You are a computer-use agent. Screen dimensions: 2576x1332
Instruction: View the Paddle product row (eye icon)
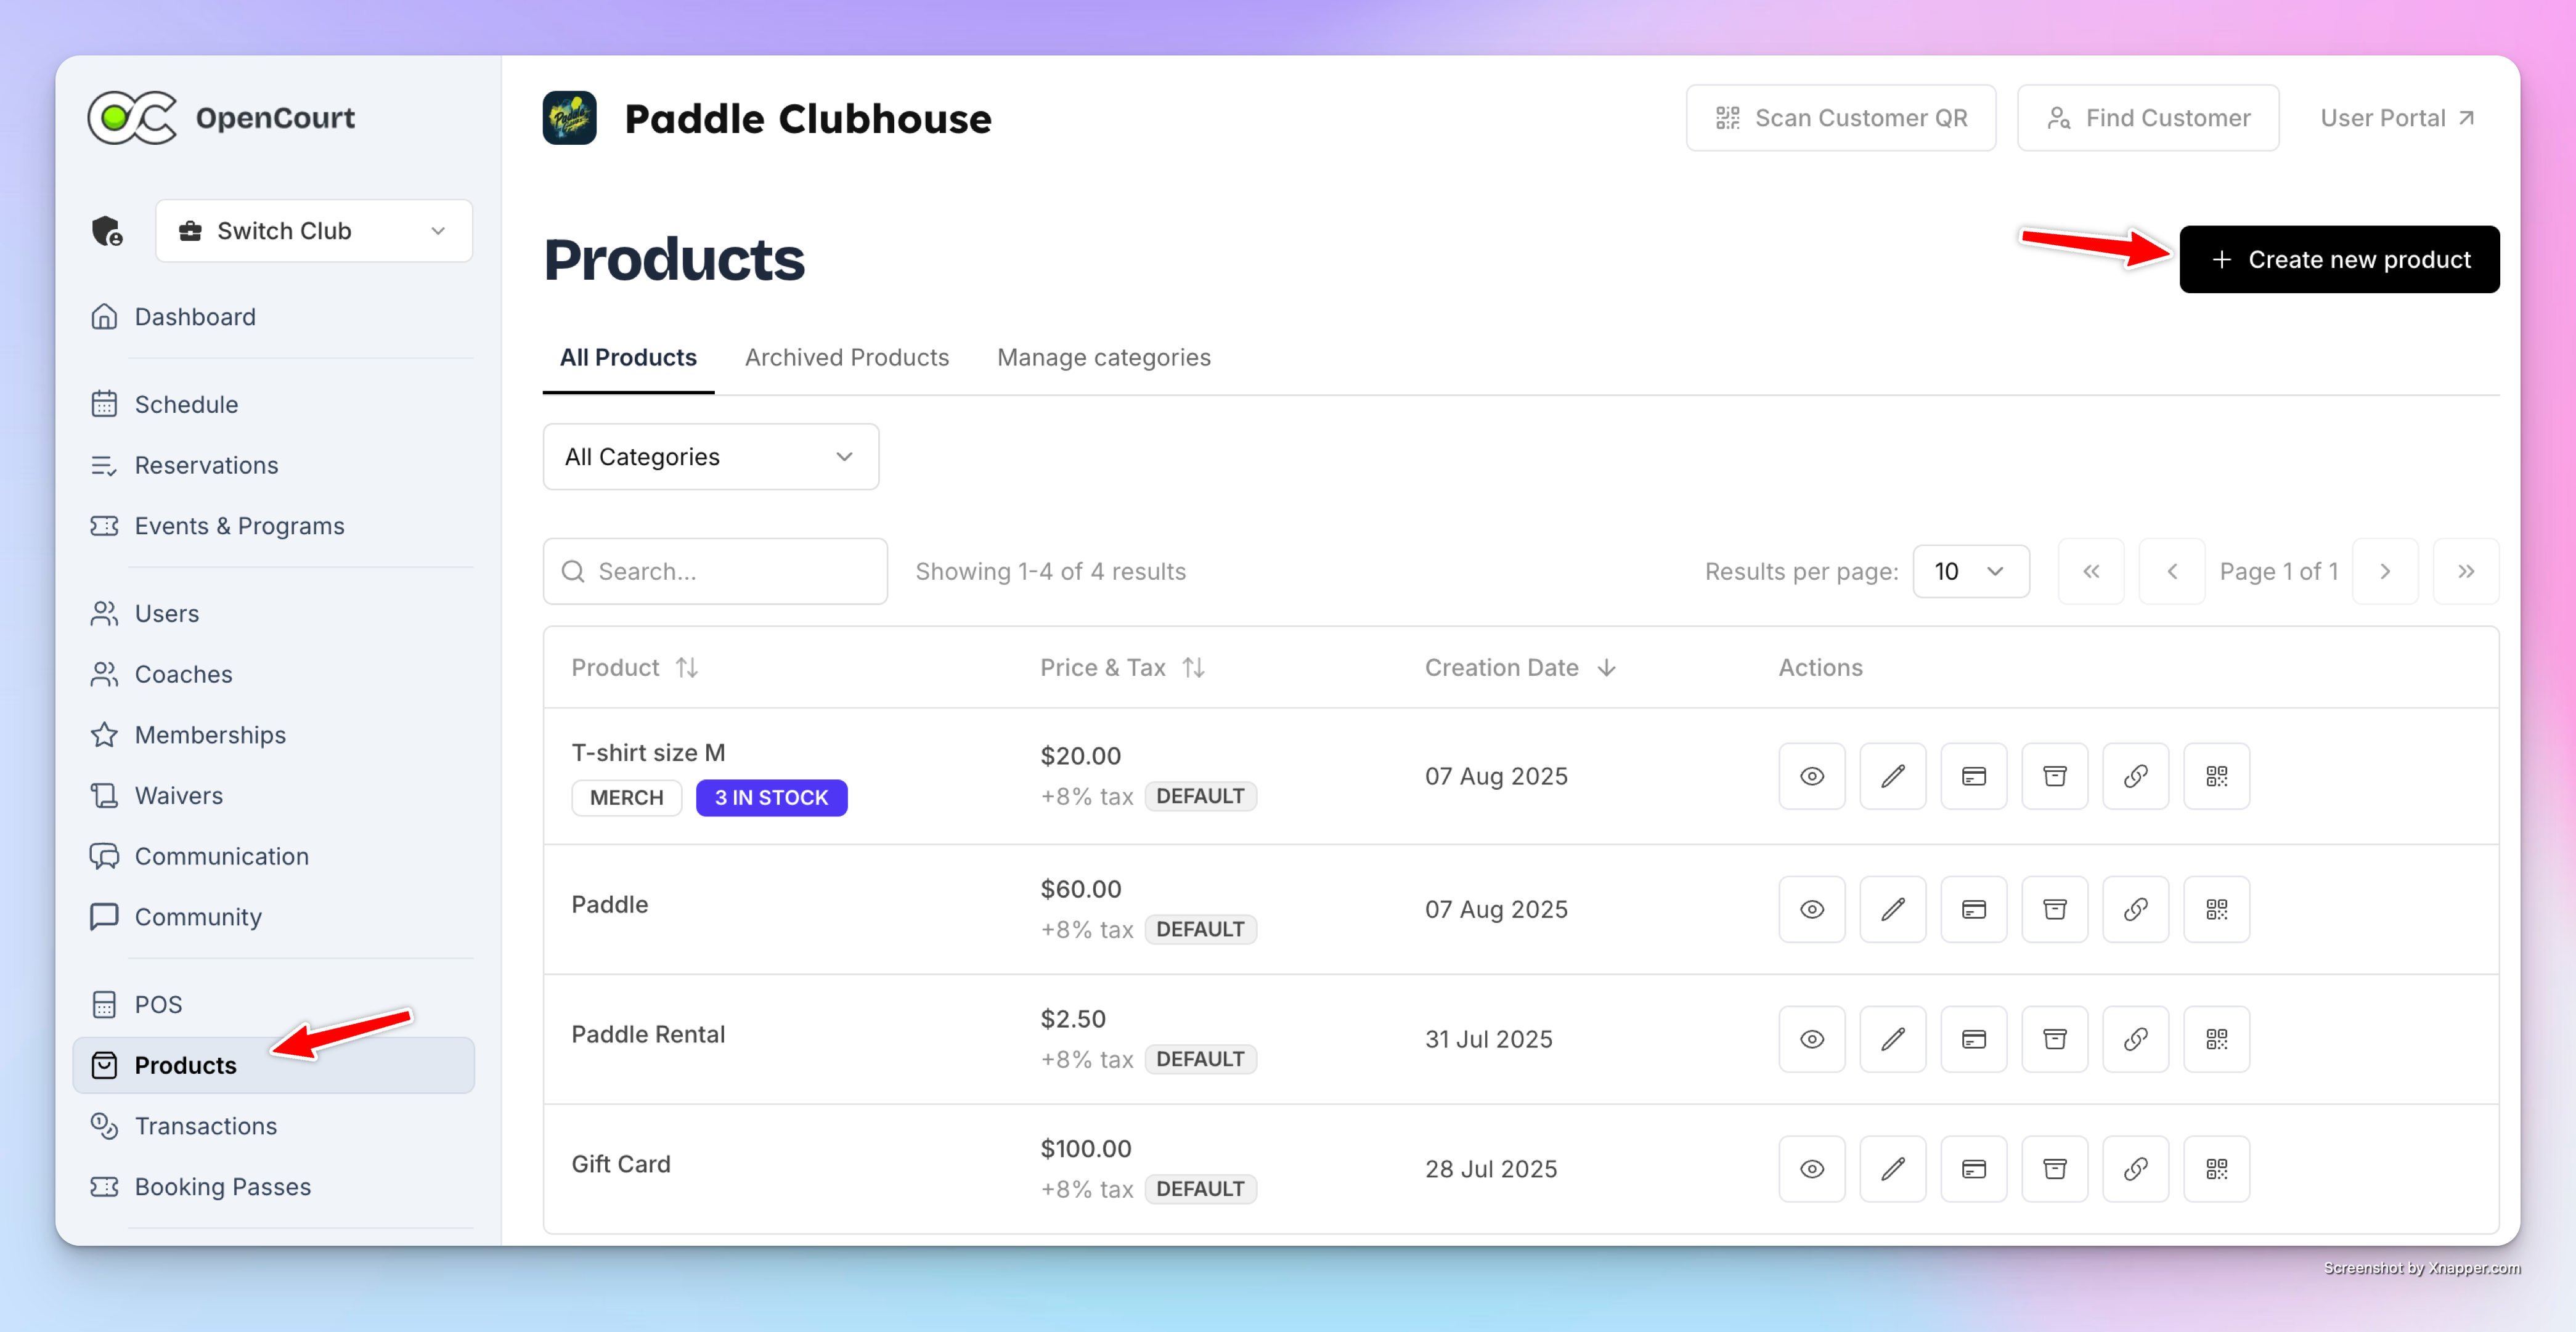(1811, 909)
